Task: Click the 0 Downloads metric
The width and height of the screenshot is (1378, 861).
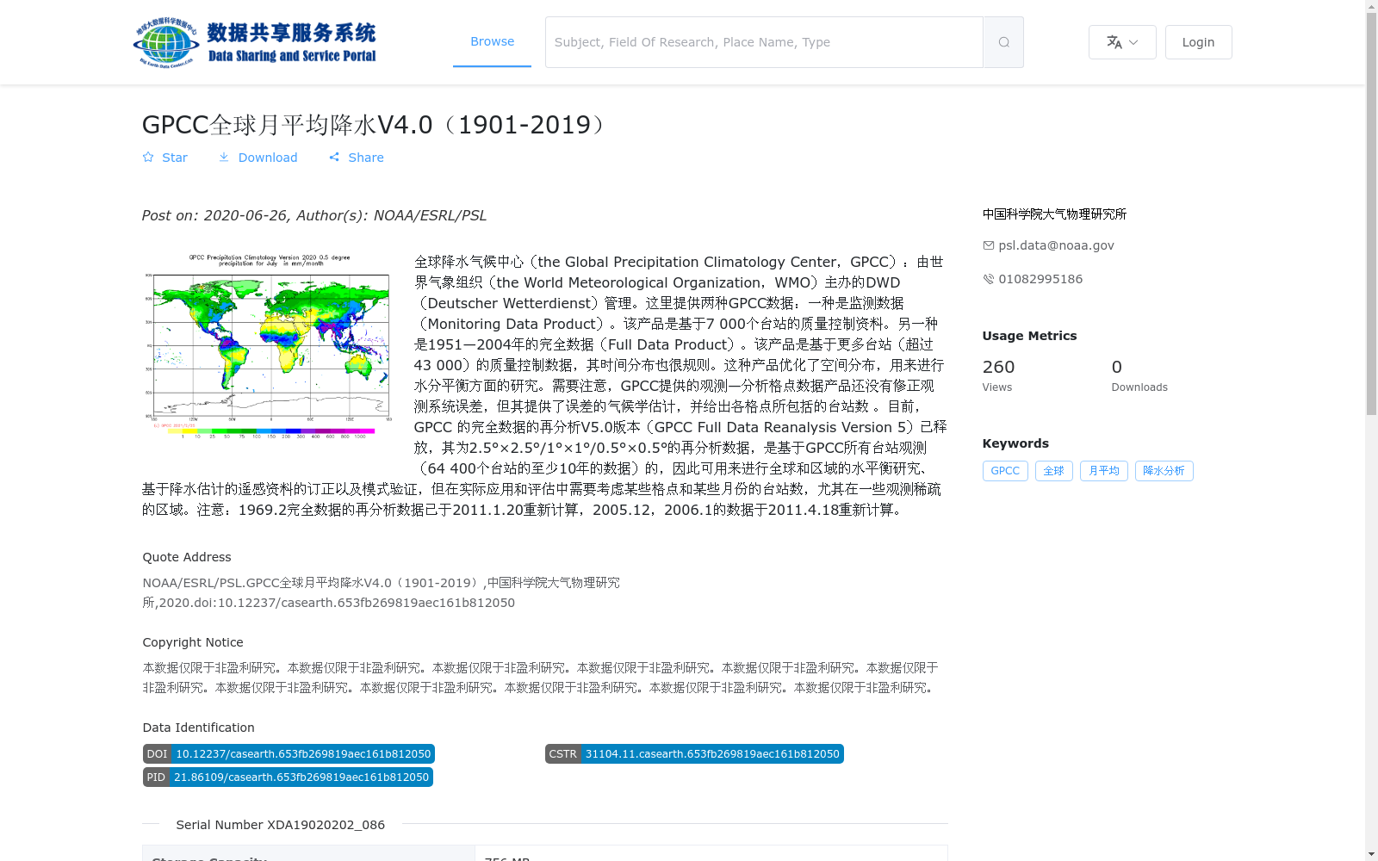Action: click(1139, 375)
